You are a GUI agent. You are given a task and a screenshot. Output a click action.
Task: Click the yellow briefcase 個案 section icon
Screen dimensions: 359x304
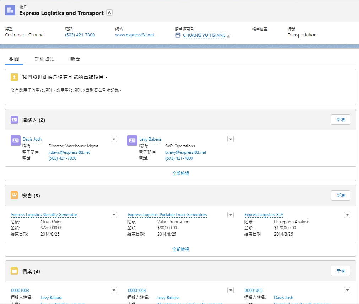pos(15,271)
